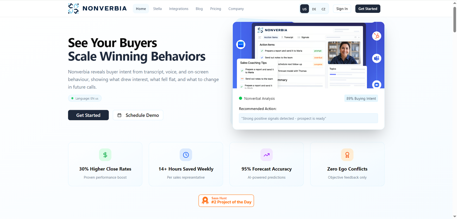The width and height of the screenshot is (457, 219).
Task: Click the Sign In button
Action: pyautogui.click(x=342, y=9)
